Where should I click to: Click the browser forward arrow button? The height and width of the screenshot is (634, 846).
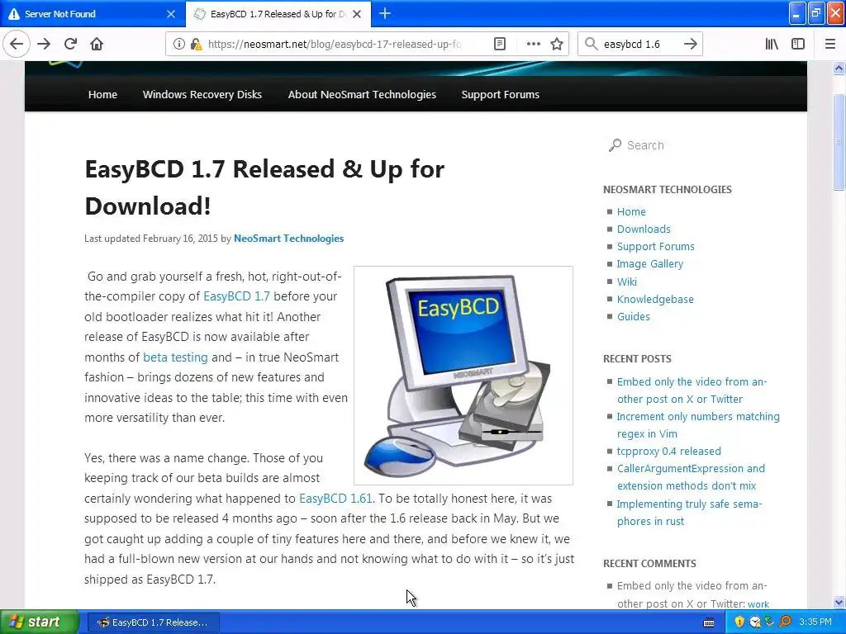(x=44, y=44)
